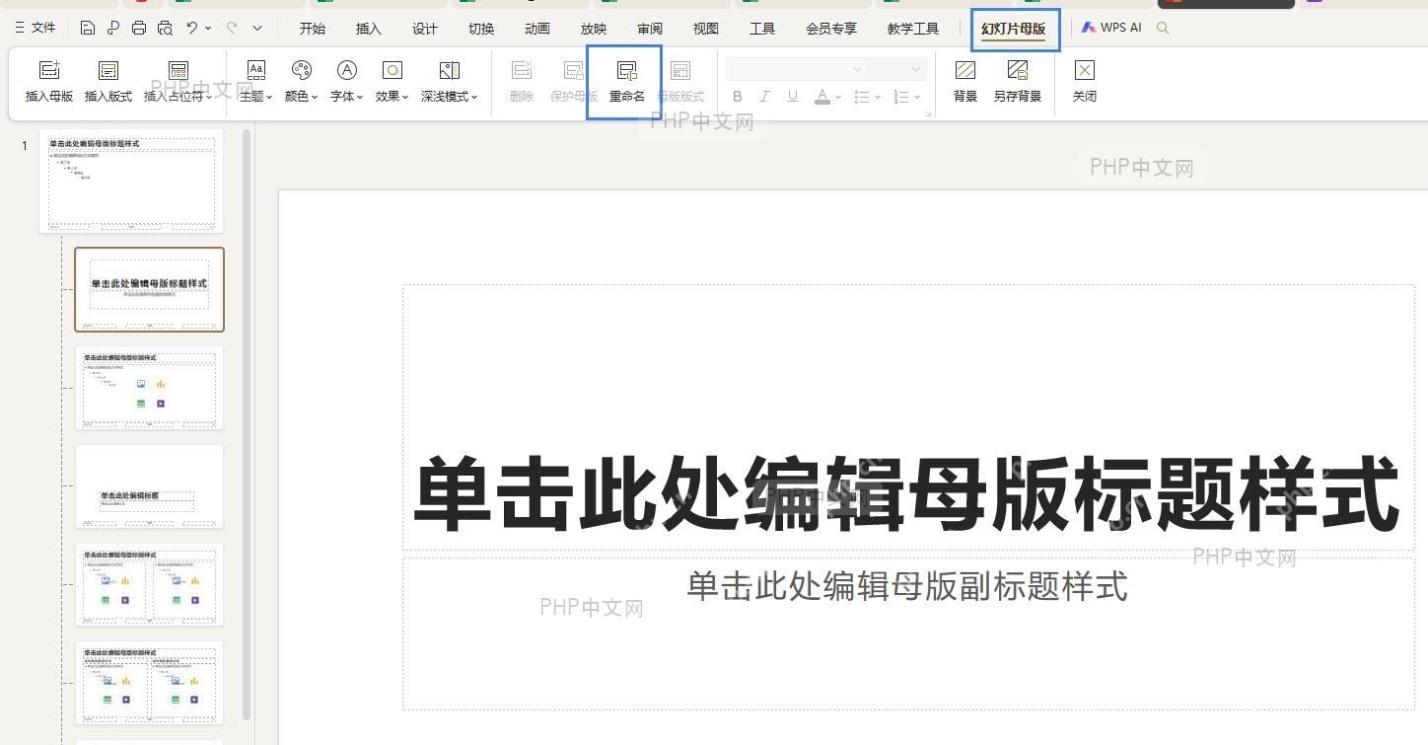Click the Insert Master (插入母版) icon
Viewport: 1428px width, 745px height.
click(x=49, y=70)
